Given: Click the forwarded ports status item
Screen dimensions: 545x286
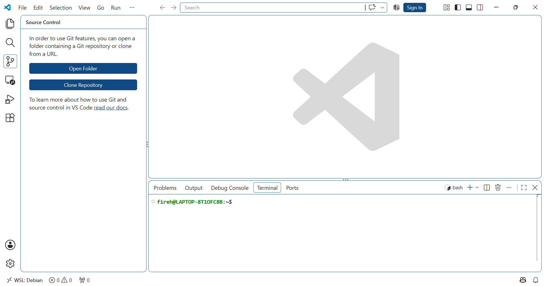Looking at the screenshot, I should tap(85, 280).
